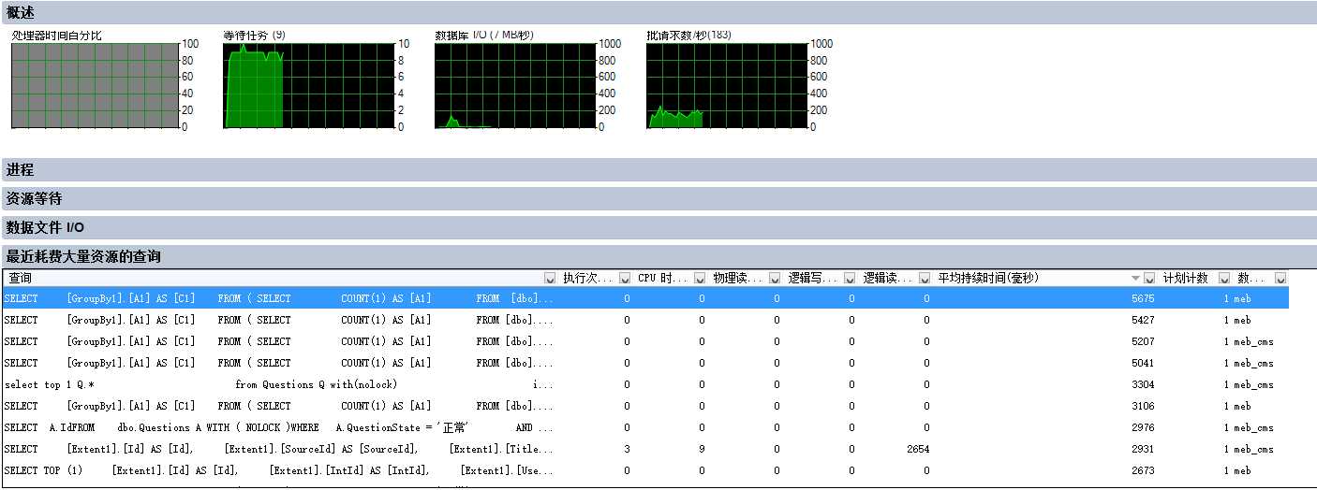Screen dimensions: 1317x490
Task: Open filter dropdown for 计划计数 column
Action: coord(1224,279)
